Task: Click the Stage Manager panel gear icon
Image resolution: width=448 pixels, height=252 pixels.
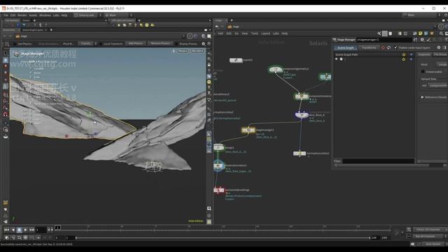Action: [439, 48]
